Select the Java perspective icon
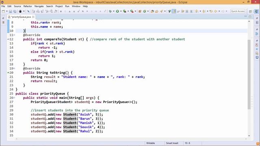This screenshot has width=260, height=146. coord(256,11)
